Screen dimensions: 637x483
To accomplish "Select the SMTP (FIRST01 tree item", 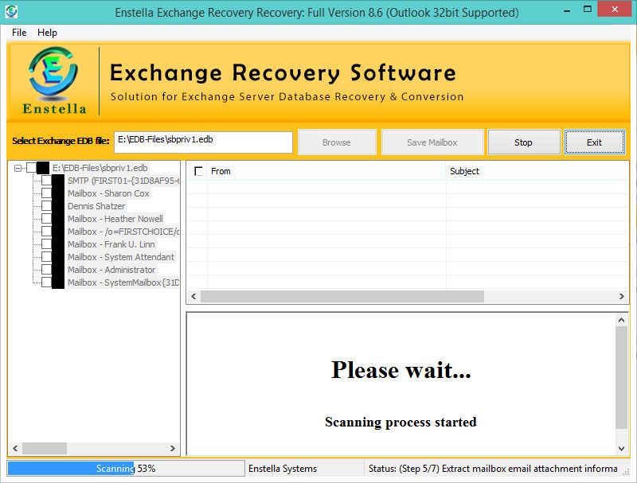I will pos(123,181).
